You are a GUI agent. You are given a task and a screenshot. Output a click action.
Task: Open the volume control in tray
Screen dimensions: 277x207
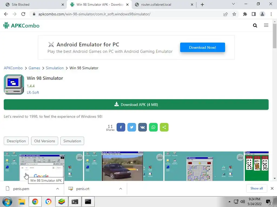(243, 202)
